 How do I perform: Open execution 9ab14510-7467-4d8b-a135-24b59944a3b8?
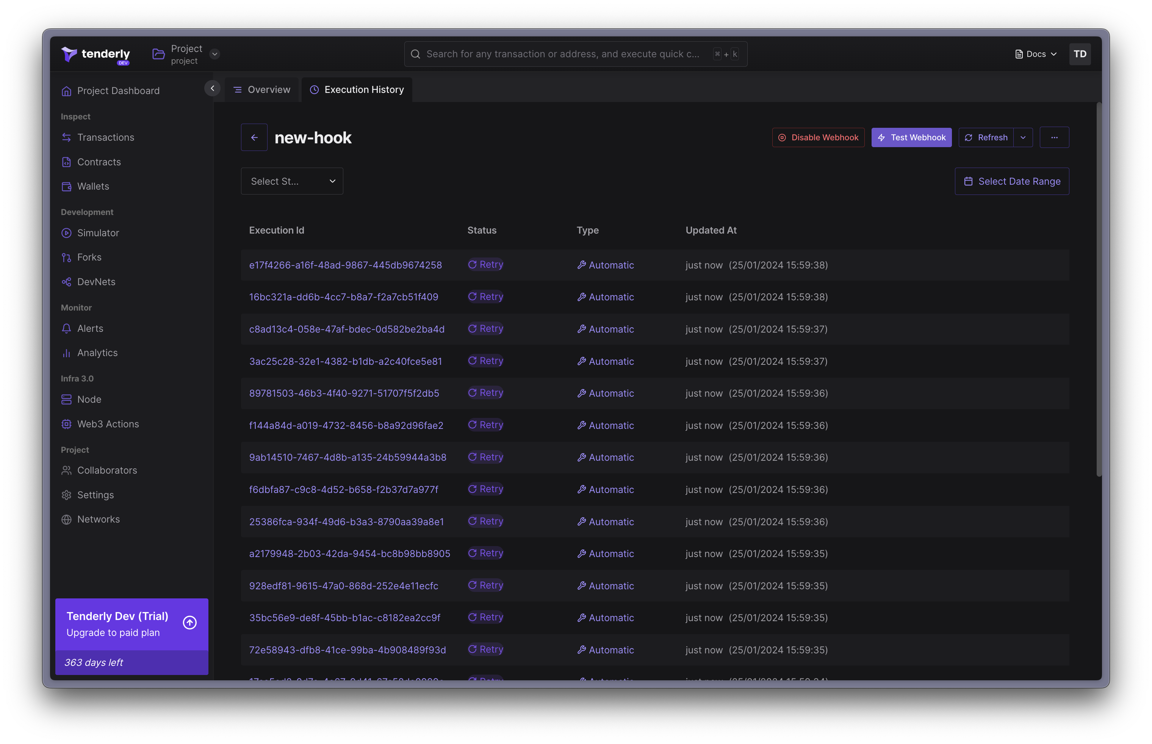[347, 458]
